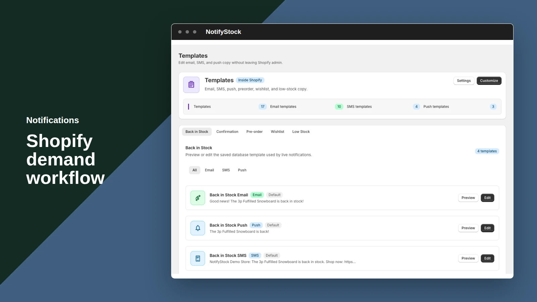Click the 'SMS templates' stat label

click(359, 107)
